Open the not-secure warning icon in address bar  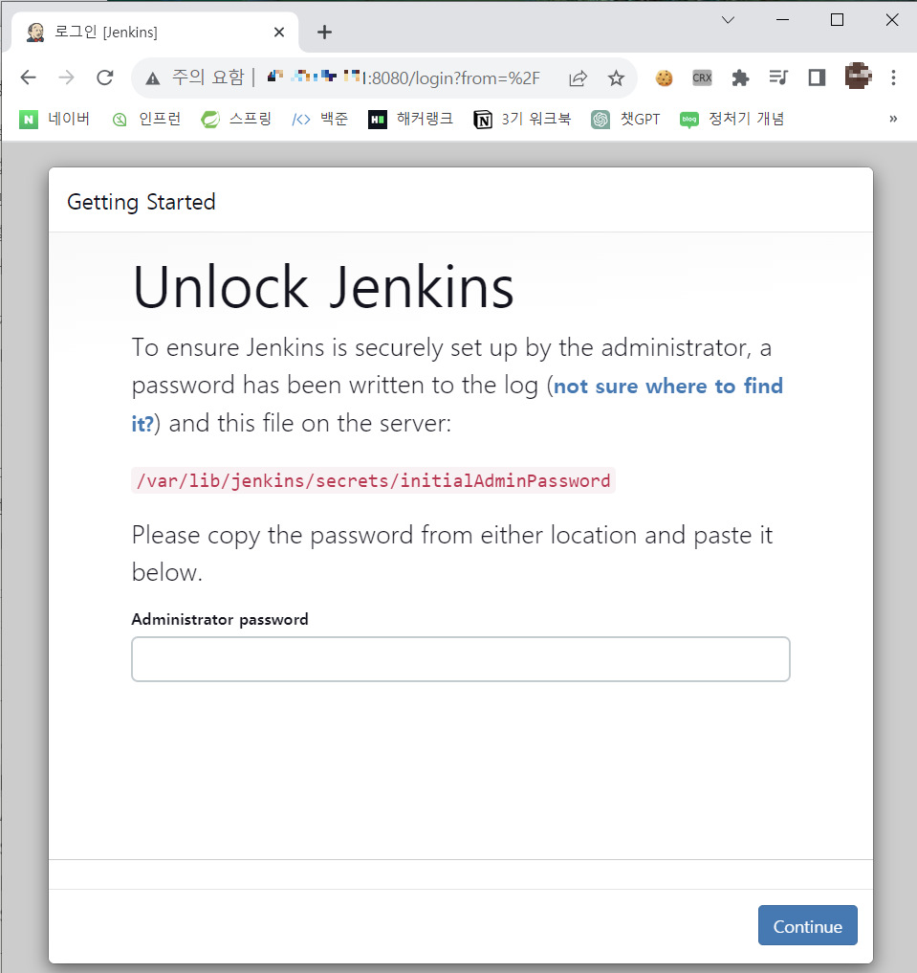click(x=153, y=78)
